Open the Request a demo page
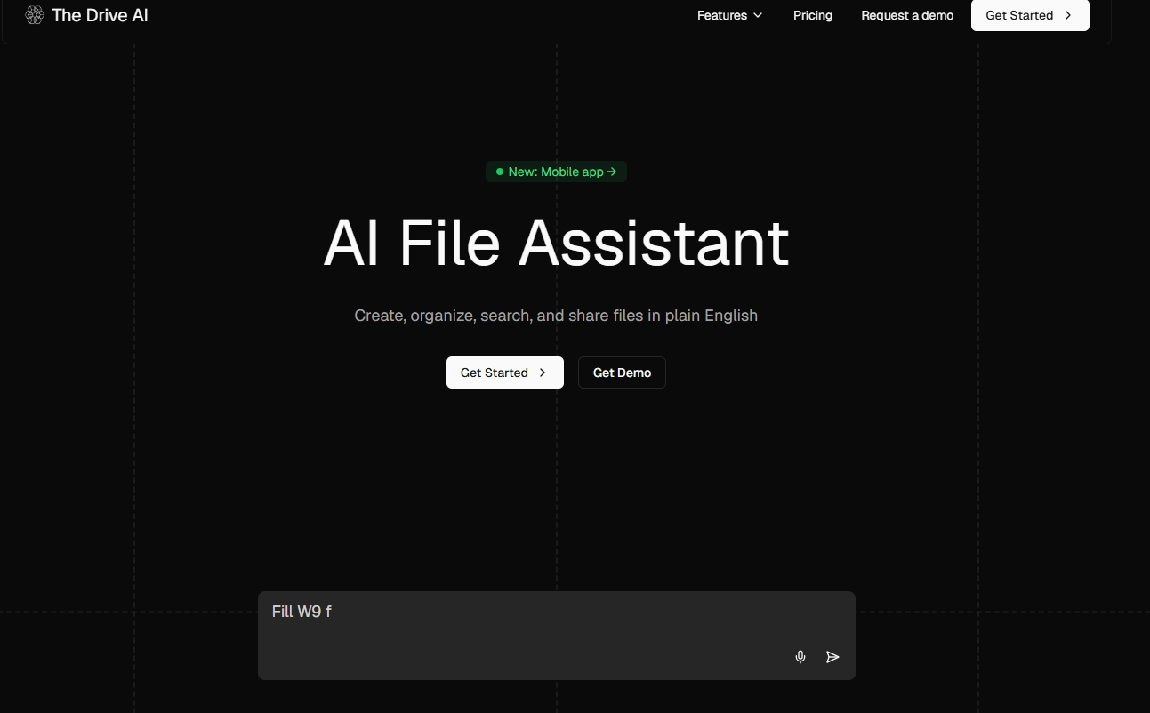The image size is (1150, 713). (x=907, y=15)
